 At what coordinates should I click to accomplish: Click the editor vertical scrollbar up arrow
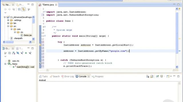point(177,9)
